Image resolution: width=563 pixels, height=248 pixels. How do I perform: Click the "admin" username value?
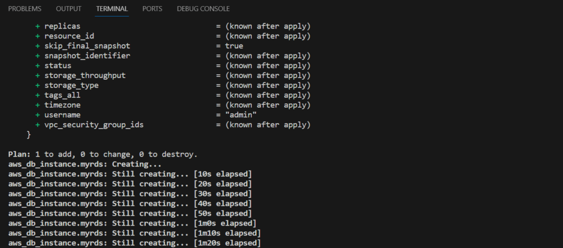(241, 115)
